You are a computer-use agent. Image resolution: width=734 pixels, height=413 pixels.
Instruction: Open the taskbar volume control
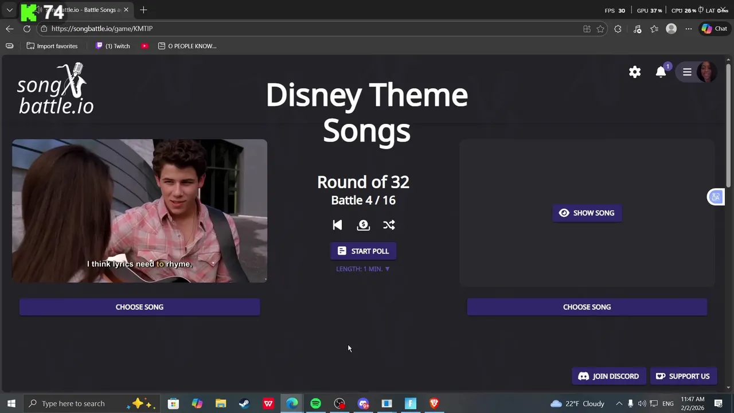642,403
